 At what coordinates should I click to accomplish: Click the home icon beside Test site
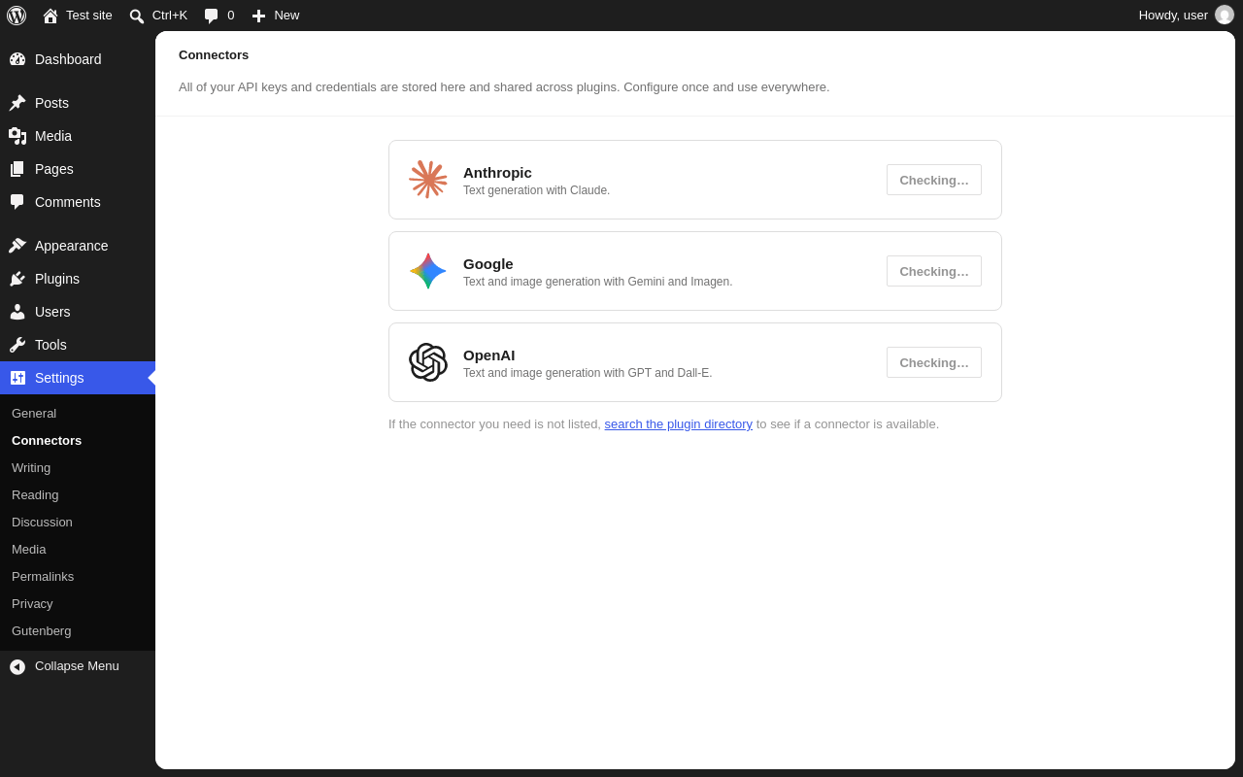tap(50, 16)
